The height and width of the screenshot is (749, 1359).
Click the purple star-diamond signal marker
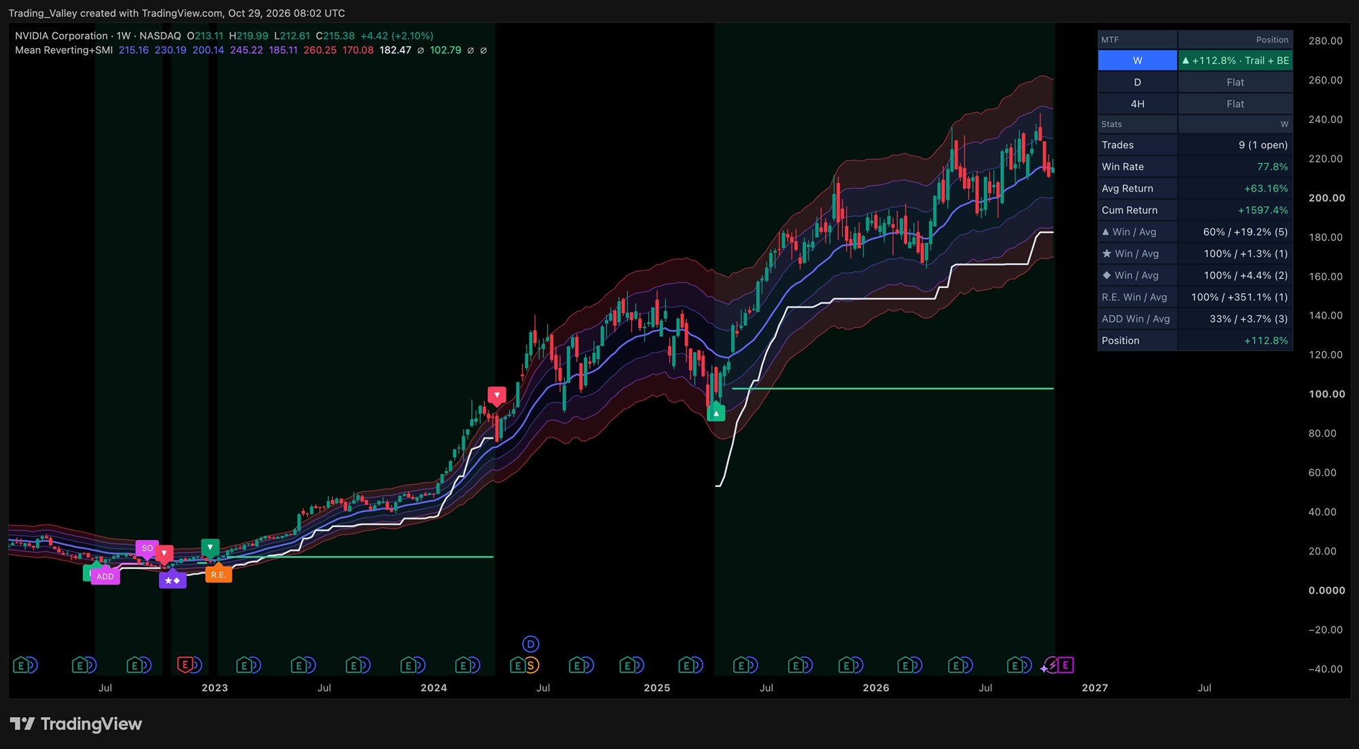point(173,581)
